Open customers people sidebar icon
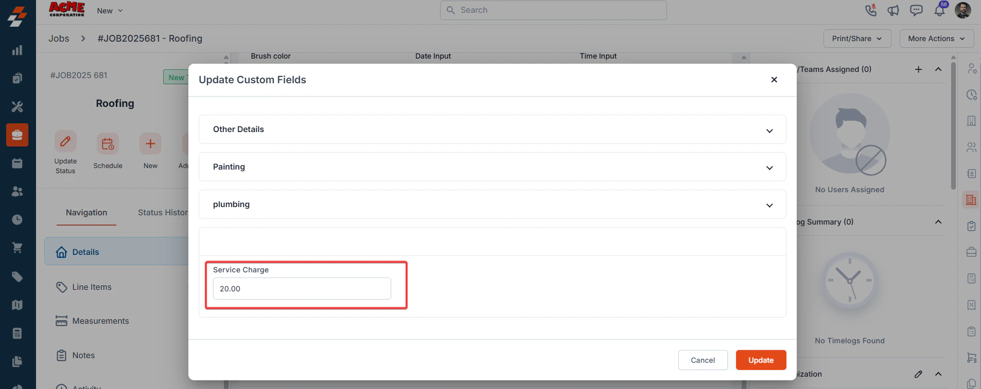981x389 pixels. tap(17, 192)
